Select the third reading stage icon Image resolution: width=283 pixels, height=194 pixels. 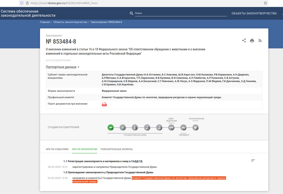(159, 128)
